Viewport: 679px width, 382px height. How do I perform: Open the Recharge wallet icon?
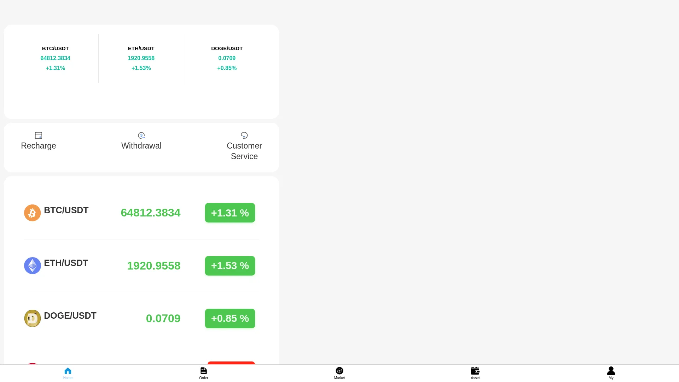39,135
